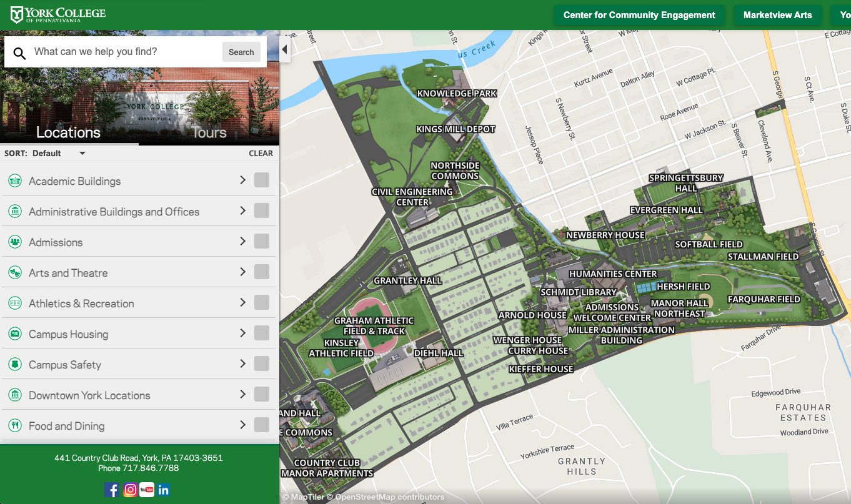
Task: Click the search magnifier icon
Action: (x=20, y=53)
